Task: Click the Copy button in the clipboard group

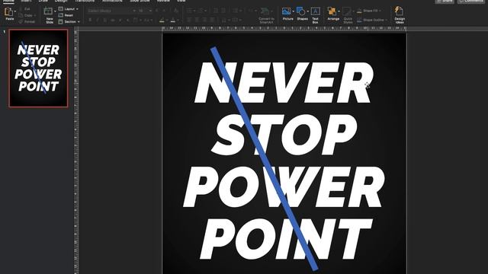Action: point(26,15)
